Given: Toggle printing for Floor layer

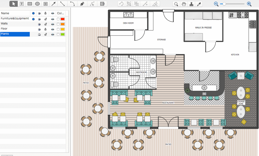Looking at the screenshot, I should point(53,30).
